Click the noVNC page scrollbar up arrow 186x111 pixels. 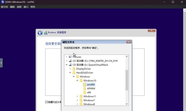click(185, 10)
